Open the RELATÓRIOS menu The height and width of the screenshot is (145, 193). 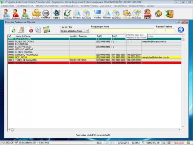(x=120, y=6)
